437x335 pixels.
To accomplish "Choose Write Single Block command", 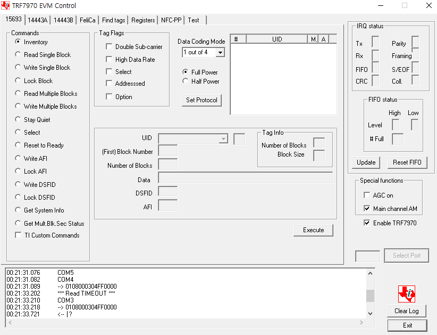I will (x=18, y=67).
